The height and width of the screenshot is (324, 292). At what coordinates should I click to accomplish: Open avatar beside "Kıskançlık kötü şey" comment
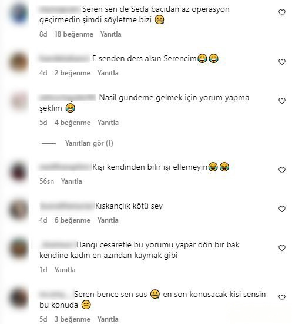[x=19, y=209]
